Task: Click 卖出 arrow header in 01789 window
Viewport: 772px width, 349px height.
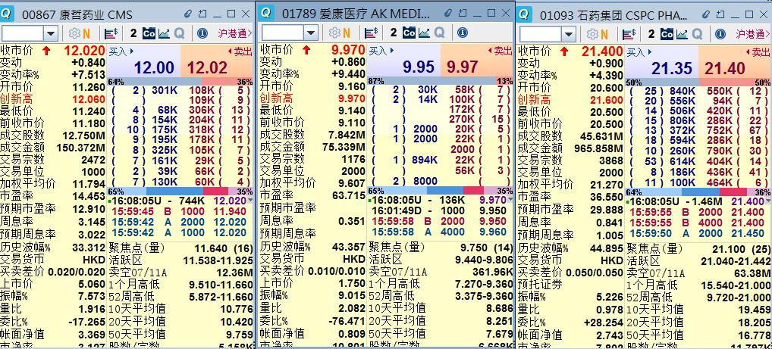Action: [x=500, y=50]
